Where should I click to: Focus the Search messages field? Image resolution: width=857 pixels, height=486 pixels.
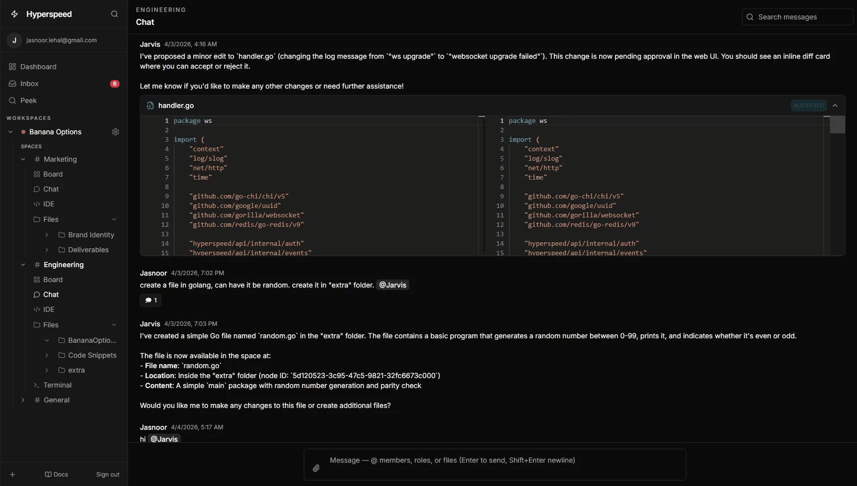click(797, 17)
